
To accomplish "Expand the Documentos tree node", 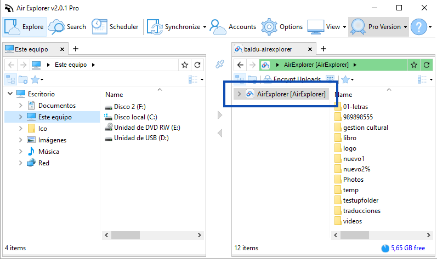I will pos(21,106).
